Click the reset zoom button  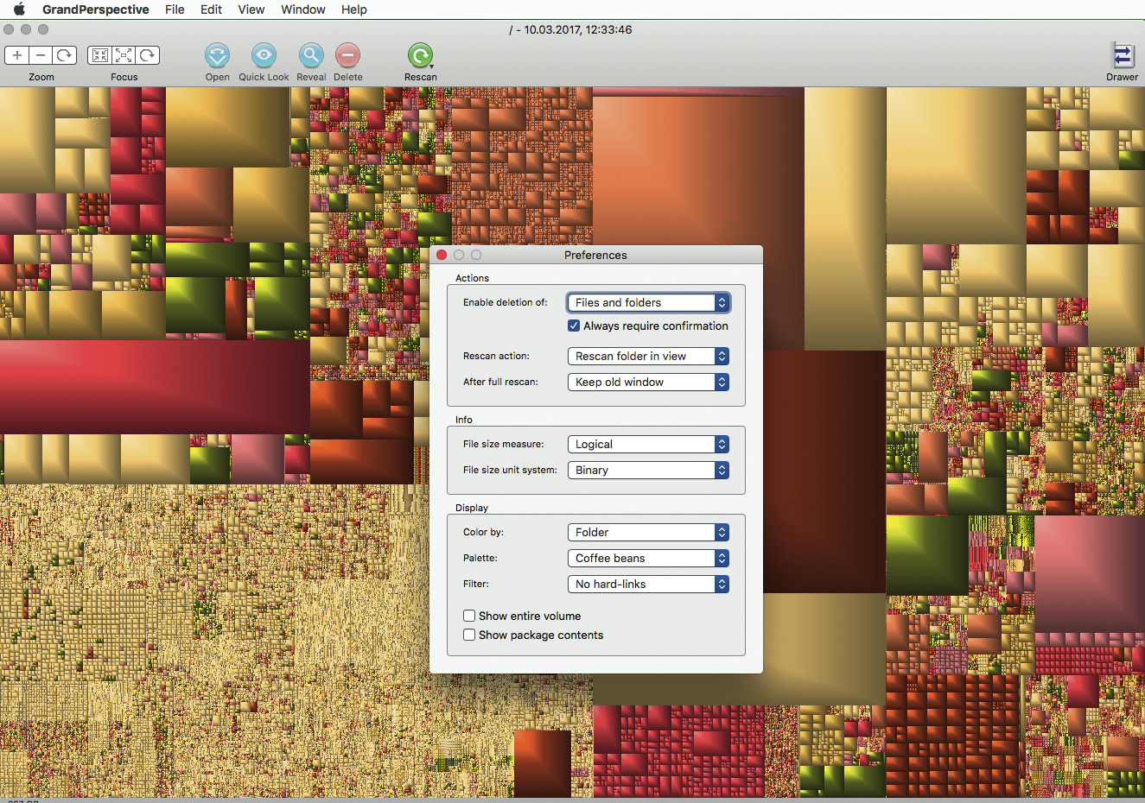pyautogui.click(x=65, y=55)
